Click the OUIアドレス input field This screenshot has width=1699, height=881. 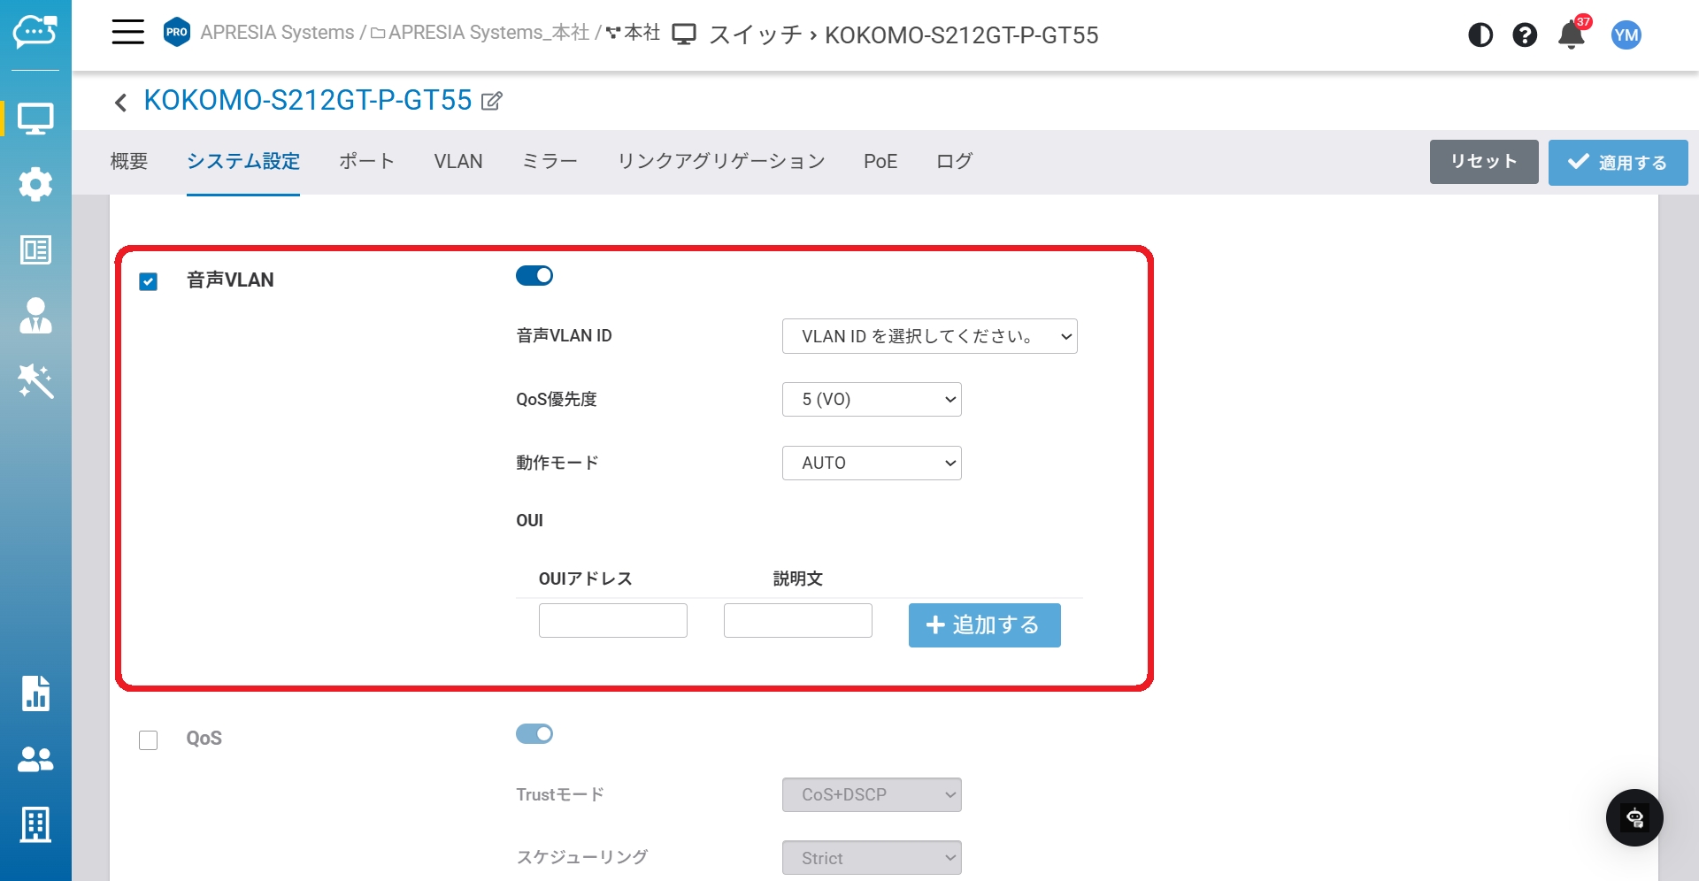point(612,621)
